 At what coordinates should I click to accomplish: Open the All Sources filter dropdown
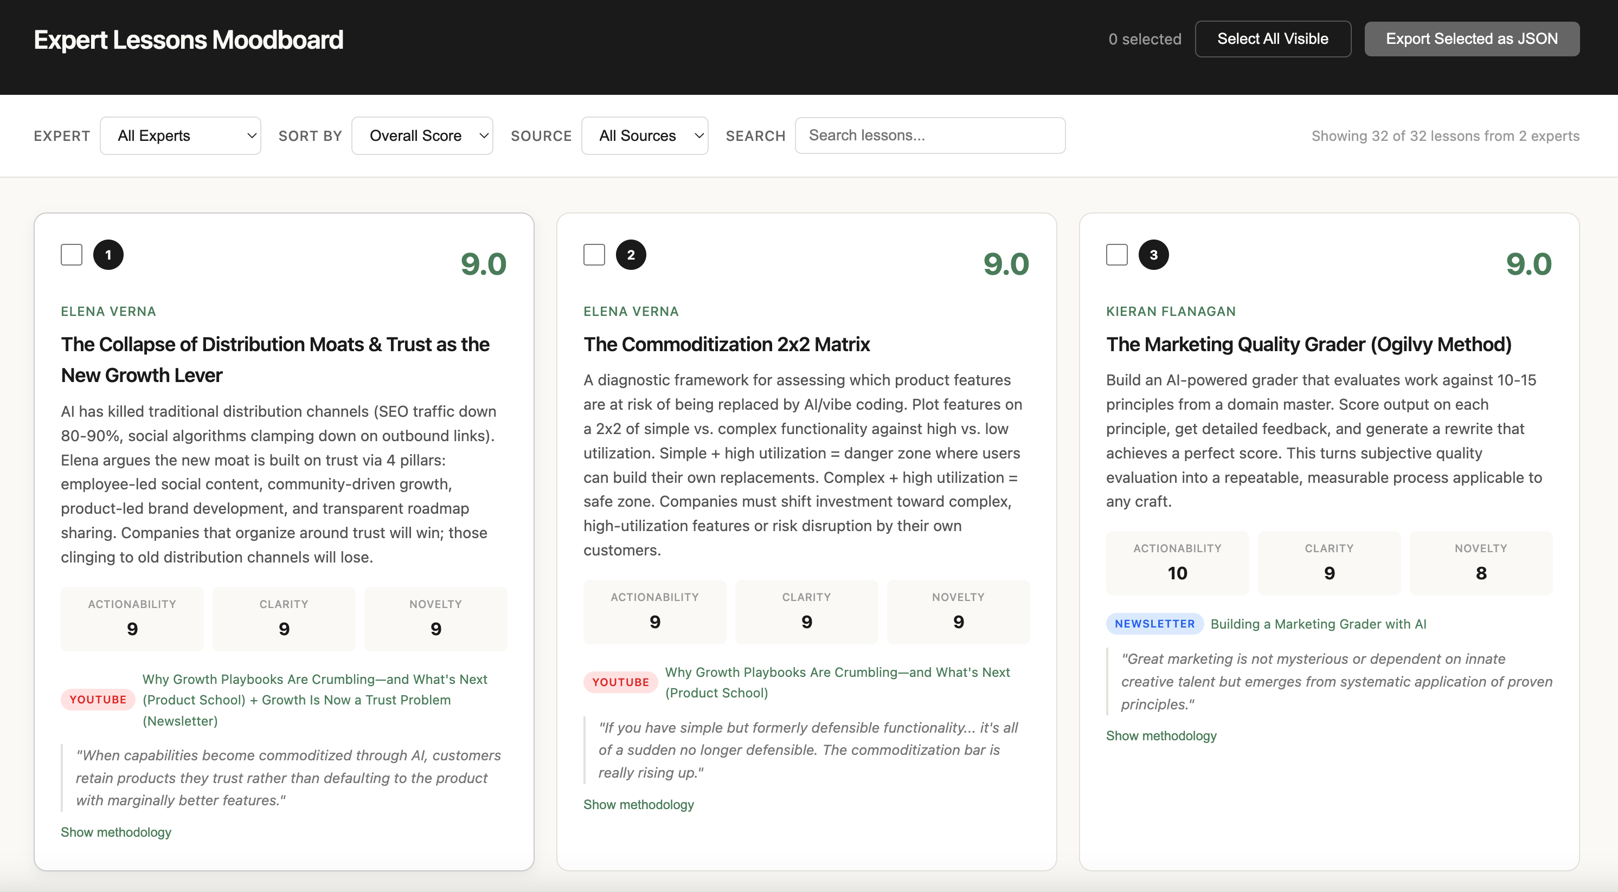tap(645, 135)
